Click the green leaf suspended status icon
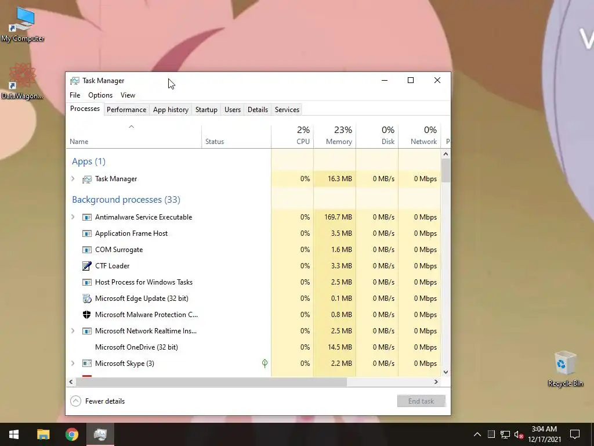The height and width of the screenshot is (446, 594). tap(265, 364)
